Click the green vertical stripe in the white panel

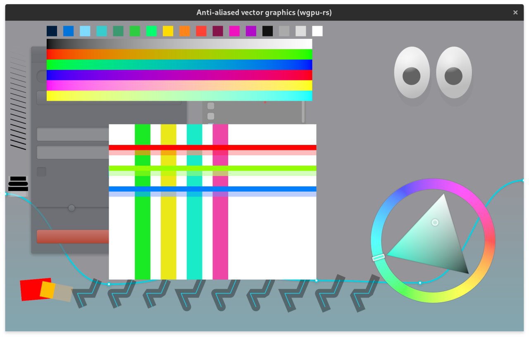click(x=143, y=202)
